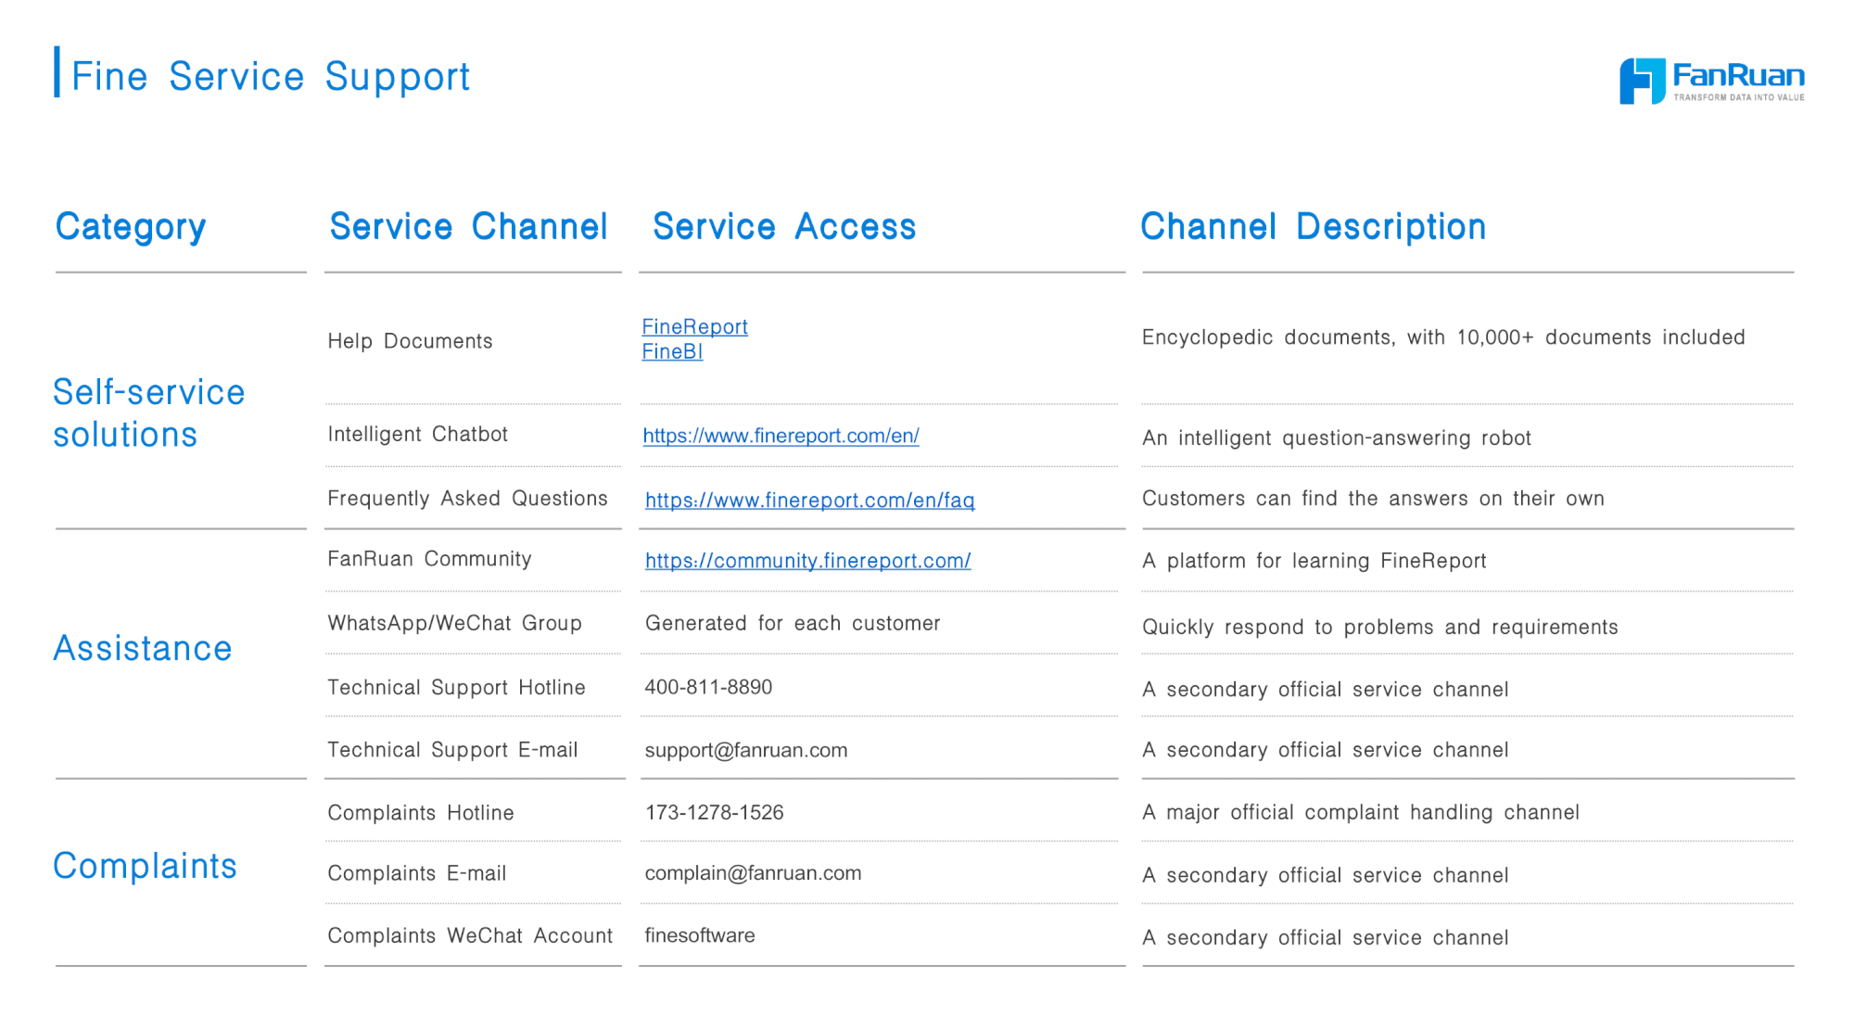The image size is (1854, 1028).
Task: Click the 'WhatsApp/WeChat Group' cell
Action: pos(454,623)
